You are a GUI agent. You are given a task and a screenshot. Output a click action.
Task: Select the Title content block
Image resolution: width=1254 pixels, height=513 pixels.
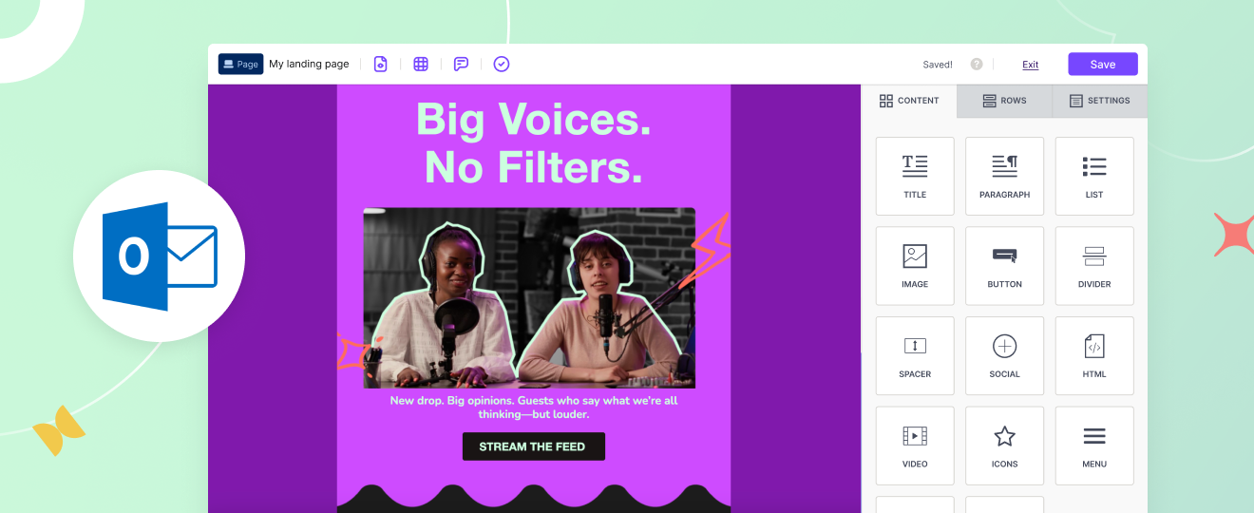915,176
